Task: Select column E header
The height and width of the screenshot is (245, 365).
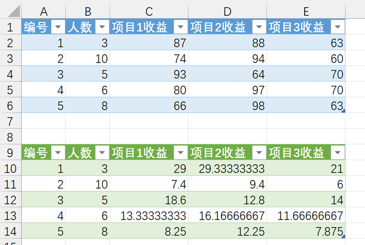Action: pyautogui.click(x=306, y=11)
